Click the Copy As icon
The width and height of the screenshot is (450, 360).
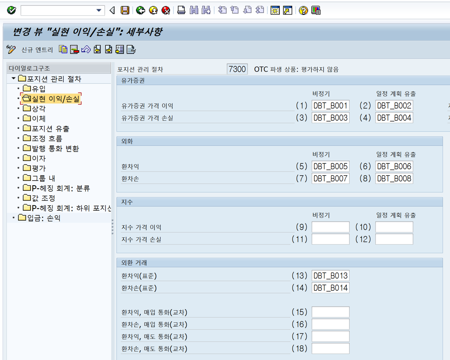[63, 50]
